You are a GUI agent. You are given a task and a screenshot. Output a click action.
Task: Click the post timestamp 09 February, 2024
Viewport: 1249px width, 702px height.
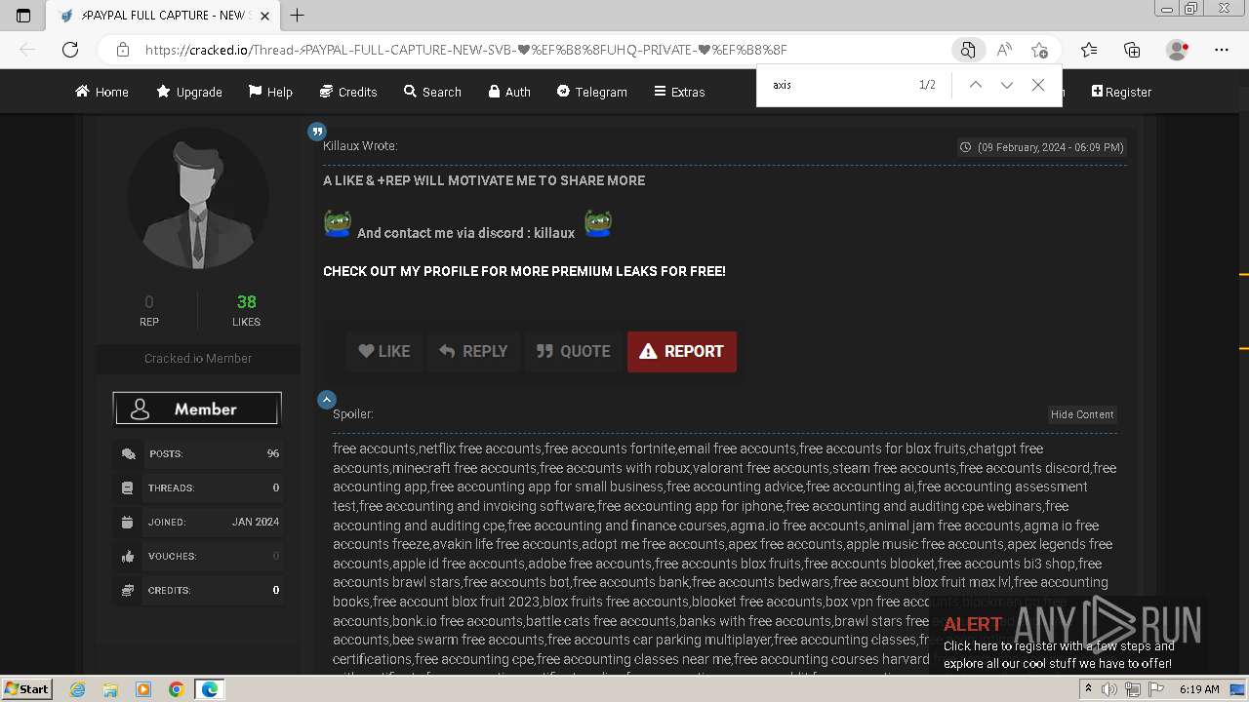pyautogui.click(x=1042, y=147)
